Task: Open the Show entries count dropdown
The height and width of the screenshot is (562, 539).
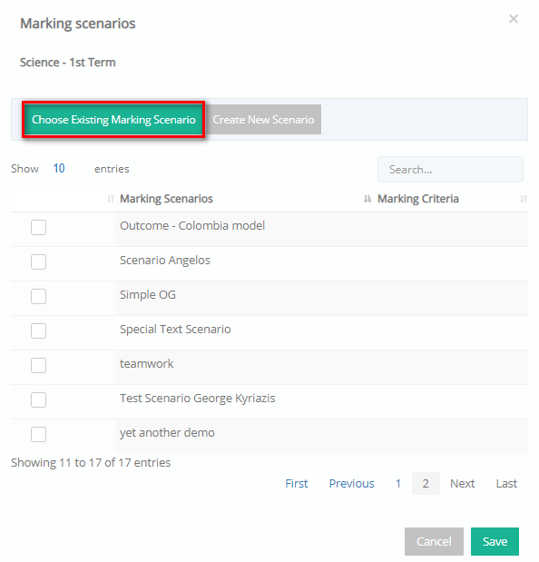Action: 65,169
